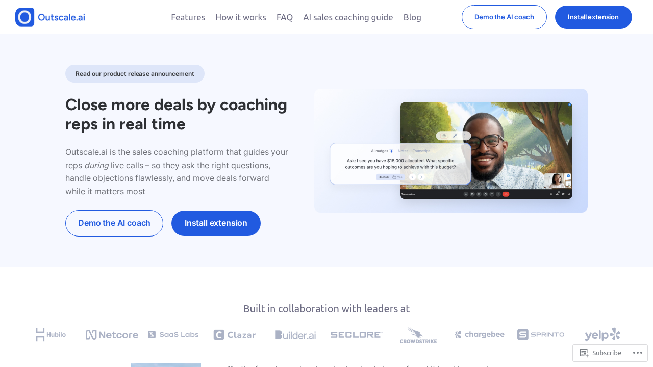Click the SaaS Labs logo

(x=173, y=335)
